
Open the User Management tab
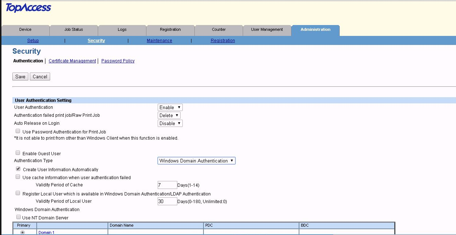tap(267, 30)
